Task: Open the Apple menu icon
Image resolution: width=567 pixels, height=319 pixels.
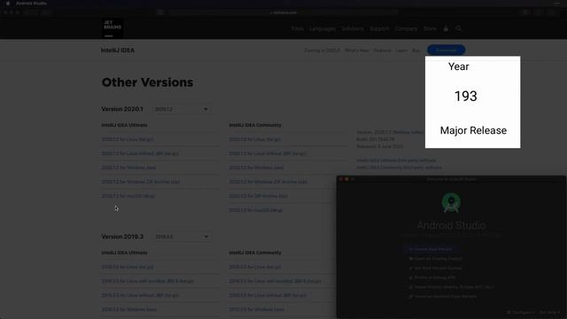Action: tap(8, 4)
